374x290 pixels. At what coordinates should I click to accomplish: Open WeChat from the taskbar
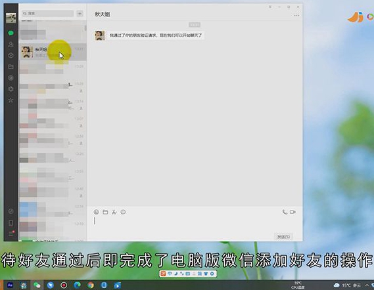(x=37, y=285)
